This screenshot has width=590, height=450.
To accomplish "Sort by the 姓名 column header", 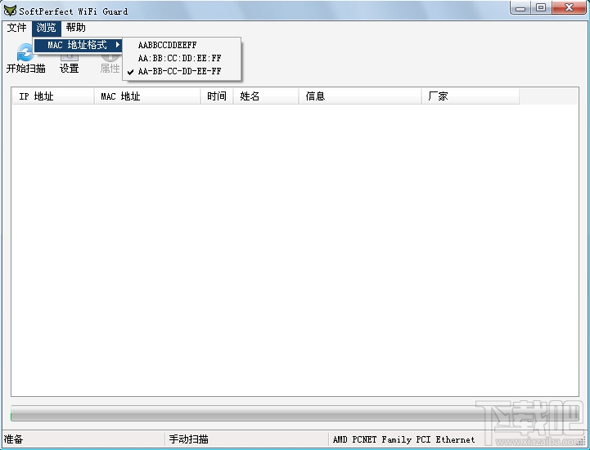I will pyautogui.click(x=266, y=96).
